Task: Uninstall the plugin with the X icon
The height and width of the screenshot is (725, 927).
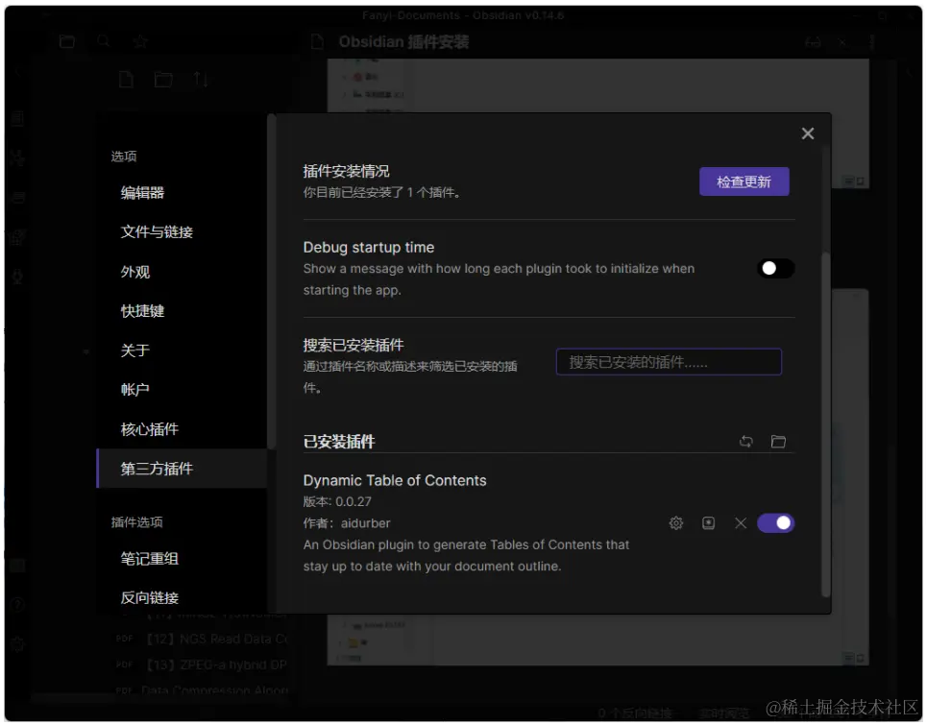Action: tap(739, 523)
